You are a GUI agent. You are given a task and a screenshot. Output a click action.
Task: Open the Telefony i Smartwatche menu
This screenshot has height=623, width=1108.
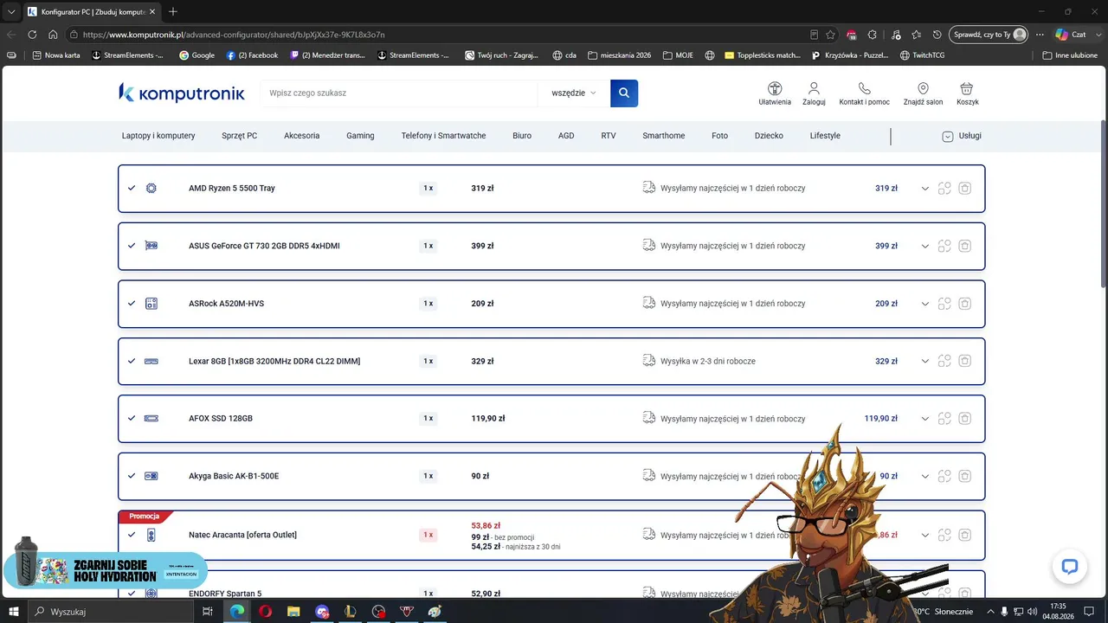[x=443, y=136]
